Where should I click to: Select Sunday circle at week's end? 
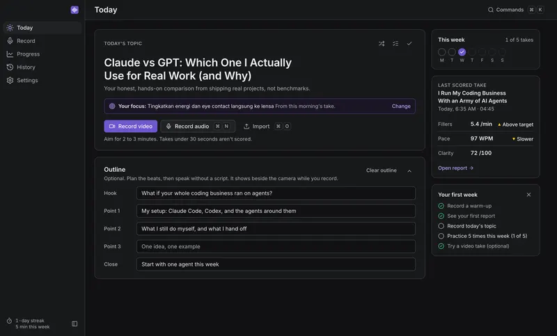click(x=502, y=52)
